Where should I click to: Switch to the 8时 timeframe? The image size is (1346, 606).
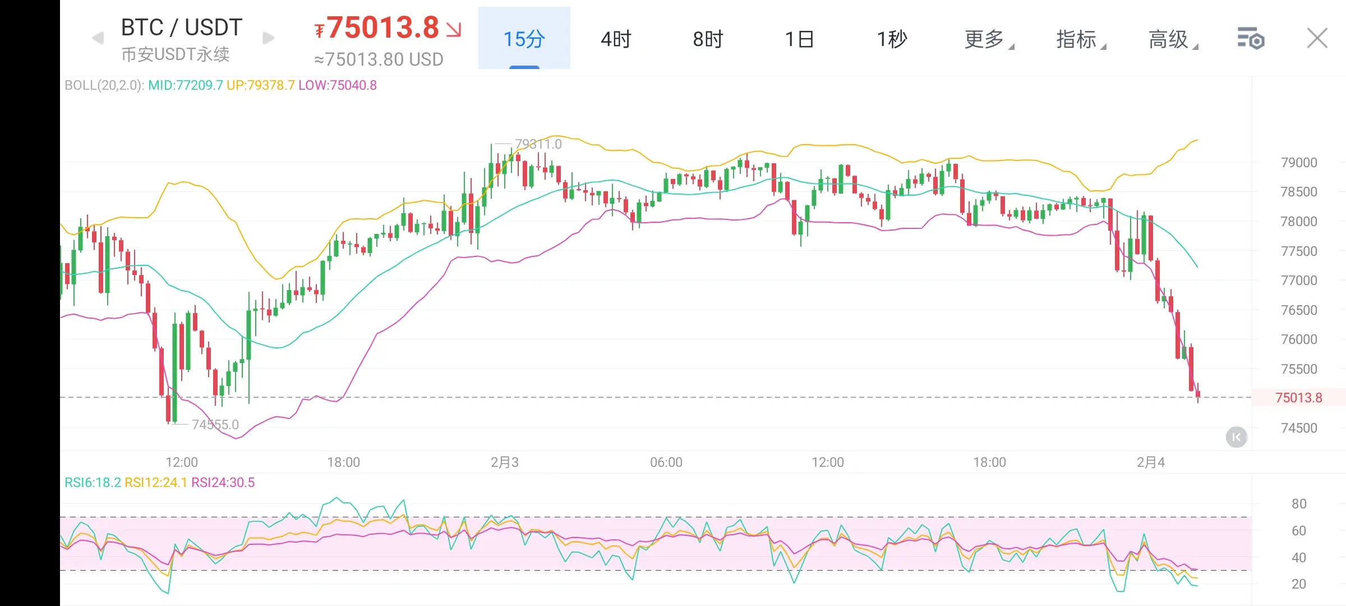(708, 39)
